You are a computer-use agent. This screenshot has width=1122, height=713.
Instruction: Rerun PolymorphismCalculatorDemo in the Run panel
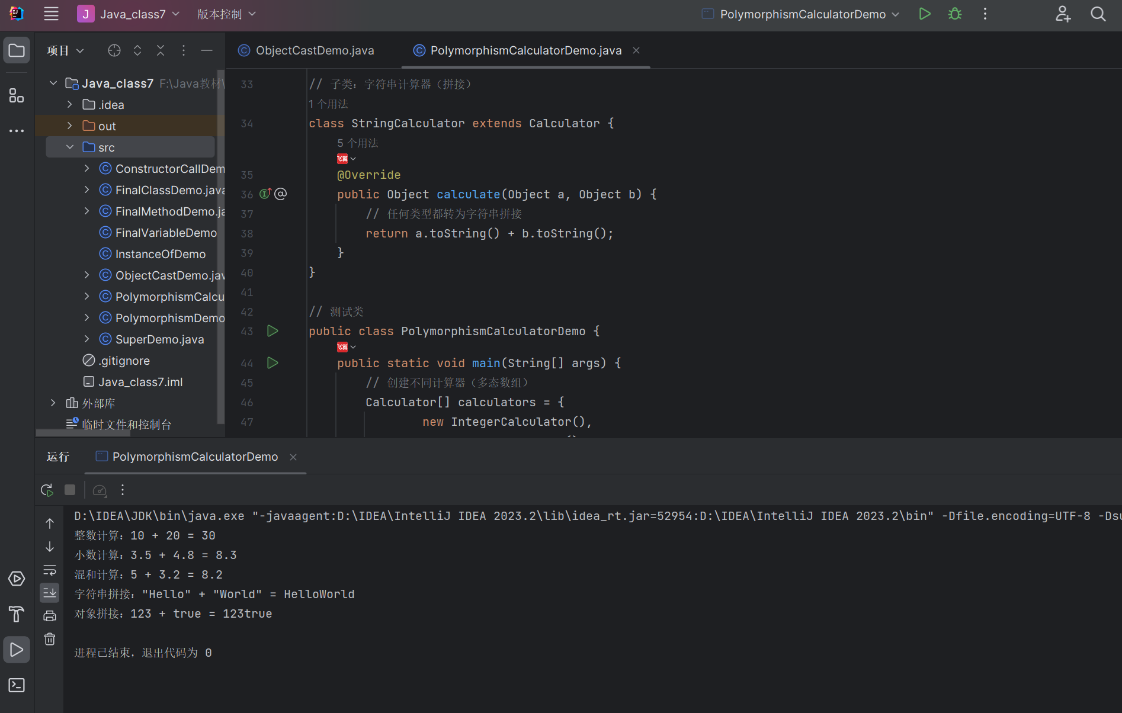coord(47,490)
